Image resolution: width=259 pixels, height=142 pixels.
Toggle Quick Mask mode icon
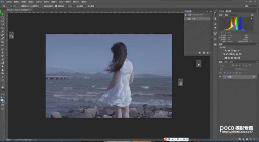coord(3,105)
